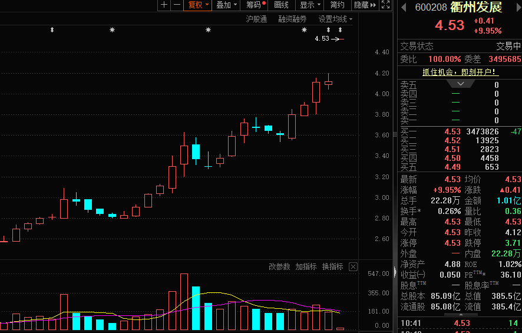Screen dimensions: 522x333
Task: Click 交易状态 value 交易中
Action: [508, 46]
